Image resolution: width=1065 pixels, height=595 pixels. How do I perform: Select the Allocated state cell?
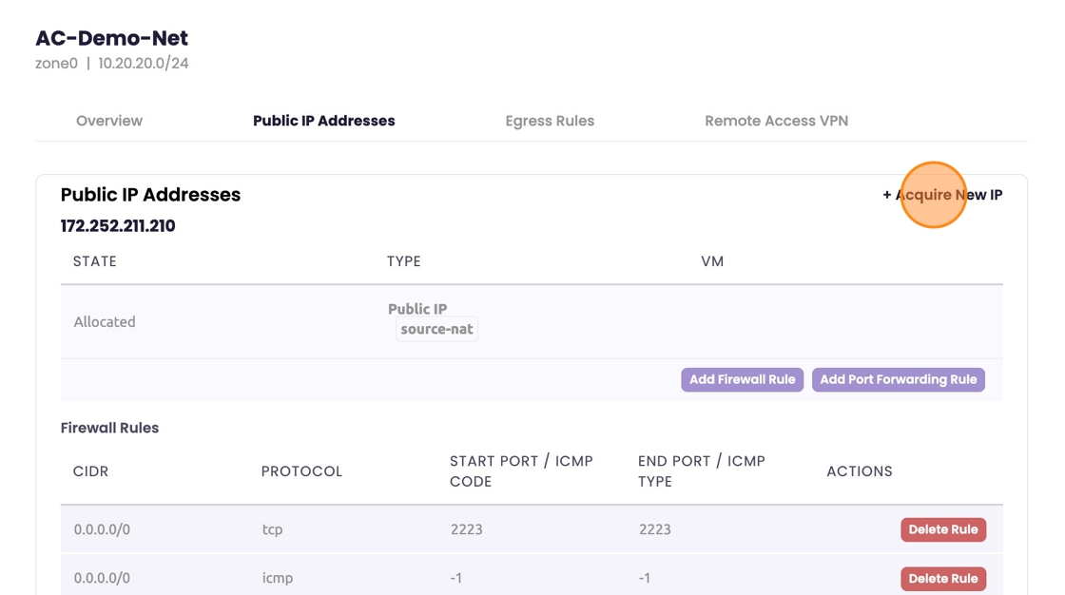[x=105, y=322]
